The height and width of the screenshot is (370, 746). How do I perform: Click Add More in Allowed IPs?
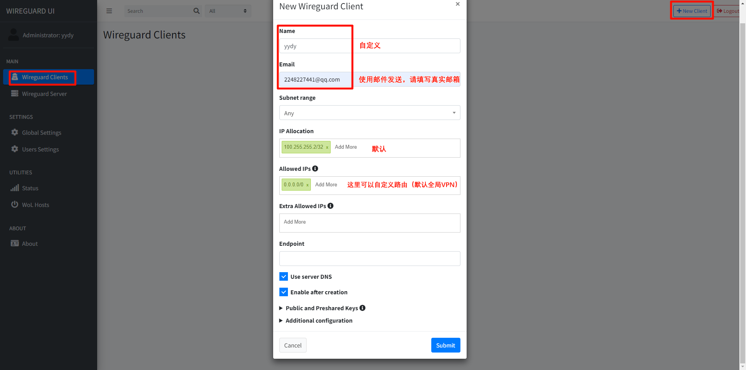326,184
